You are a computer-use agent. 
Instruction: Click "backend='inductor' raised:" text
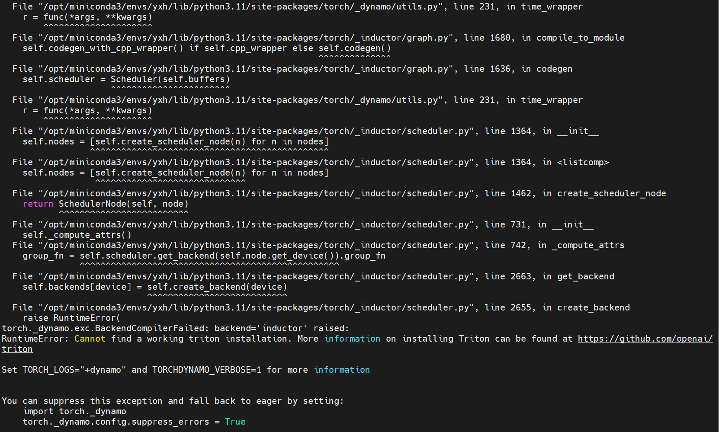click(282, 328)
